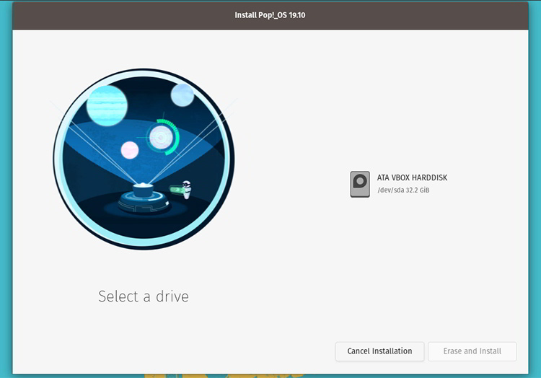Image resolution: width=541 pixels, height=378 pixels.
Task: Click the Erase and Install button
Action: click(x=472, y=351)
